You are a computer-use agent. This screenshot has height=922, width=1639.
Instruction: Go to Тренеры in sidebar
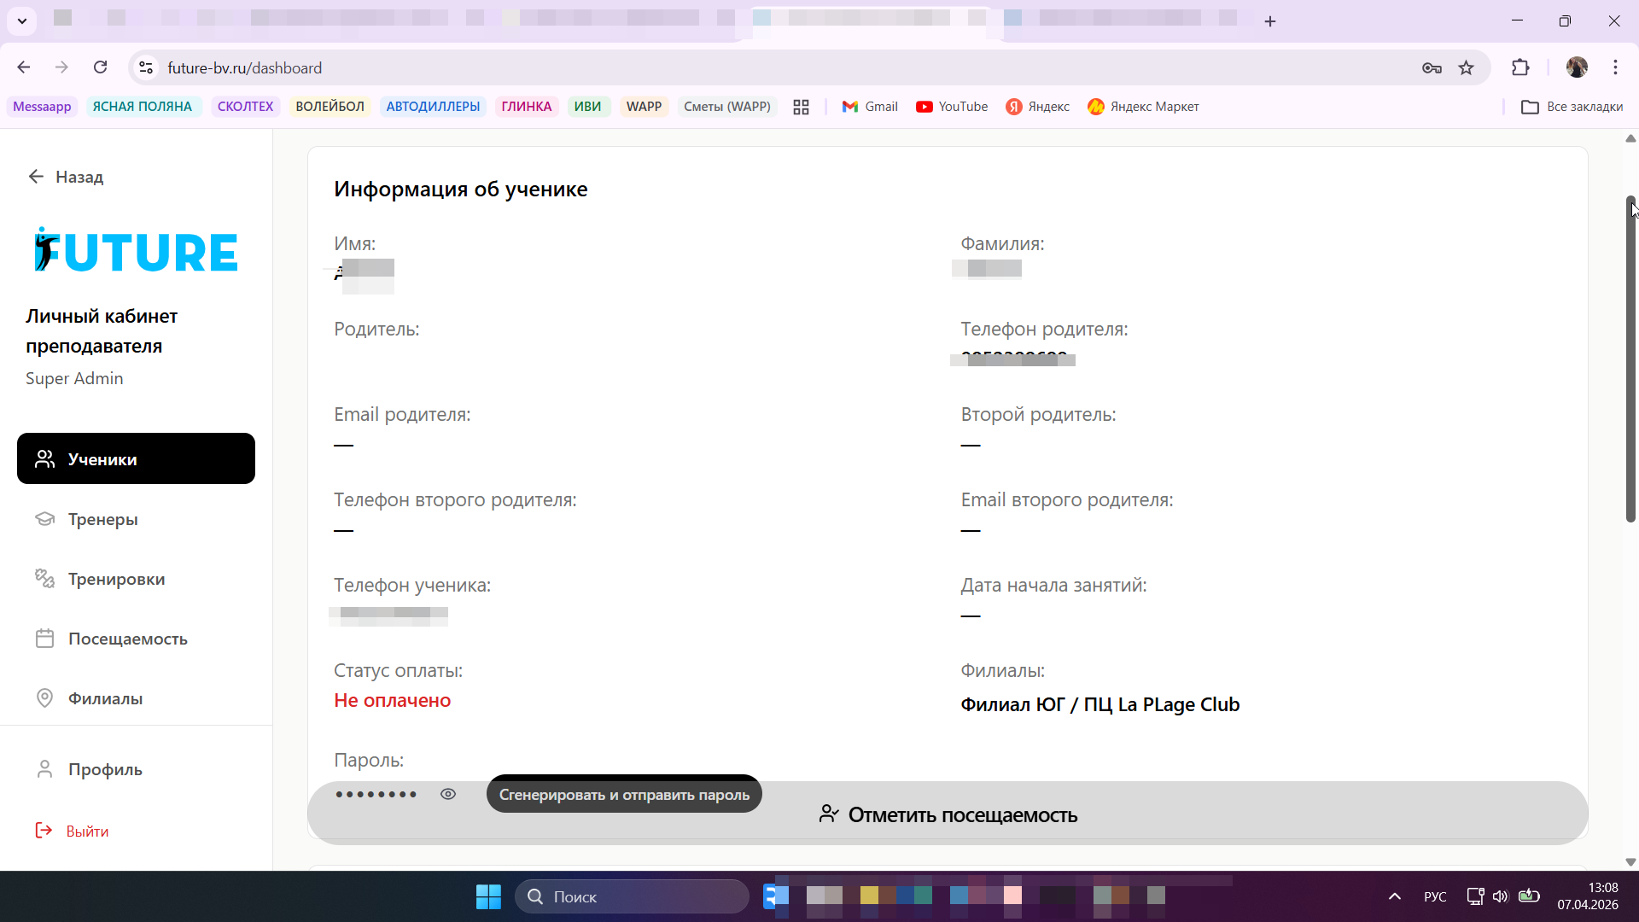102,519
